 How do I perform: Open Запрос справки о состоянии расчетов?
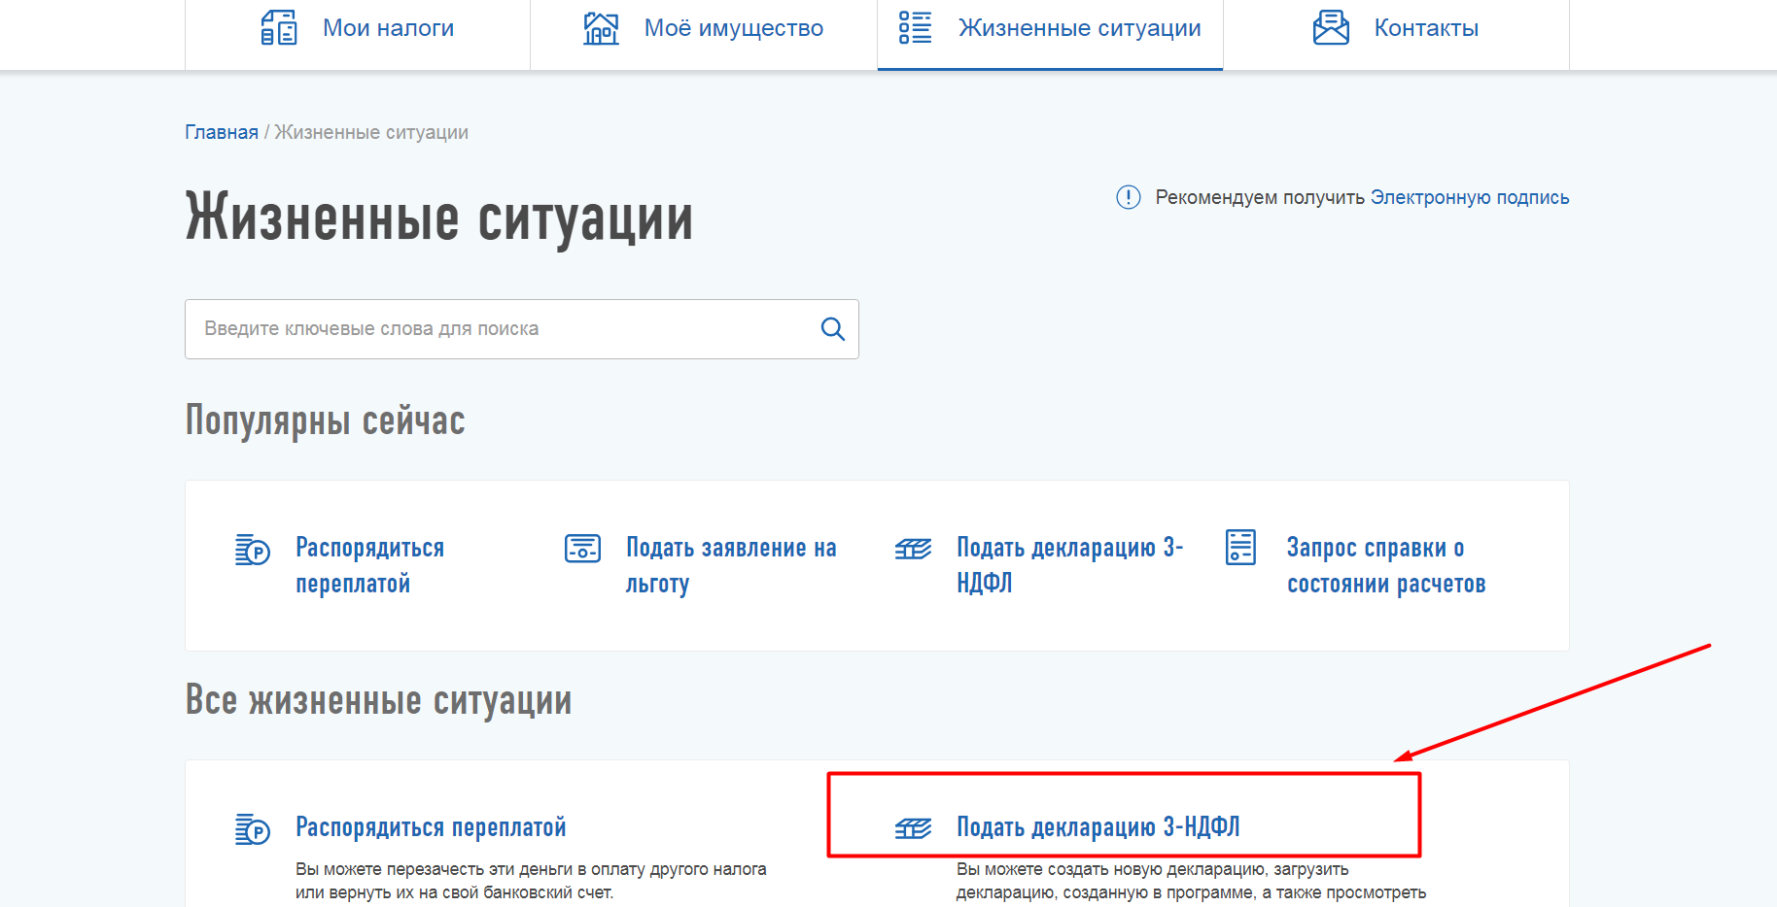[x=1386, y=565]
